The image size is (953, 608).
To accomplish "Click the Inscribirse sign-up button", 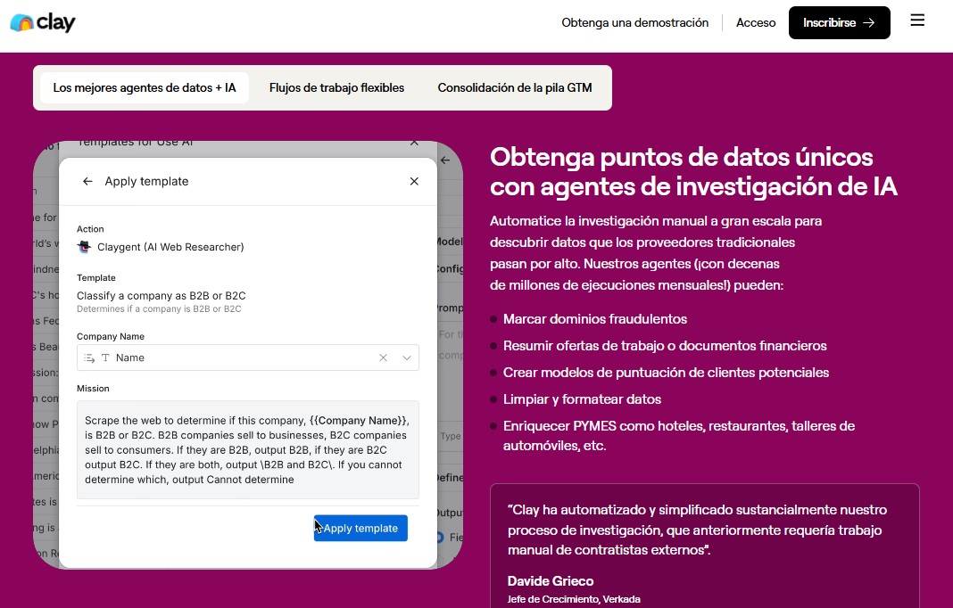I will pos(839,23).
